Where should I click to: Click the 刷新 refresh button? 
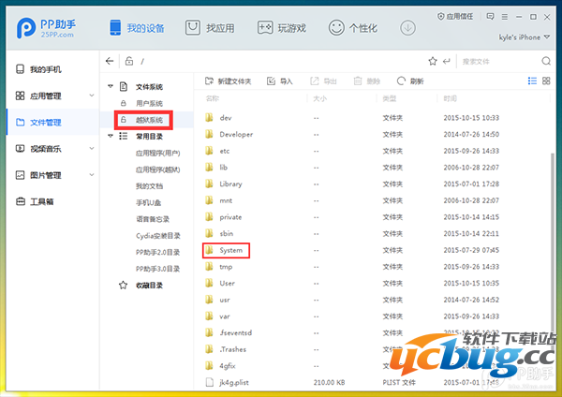(x=411, y=81)
